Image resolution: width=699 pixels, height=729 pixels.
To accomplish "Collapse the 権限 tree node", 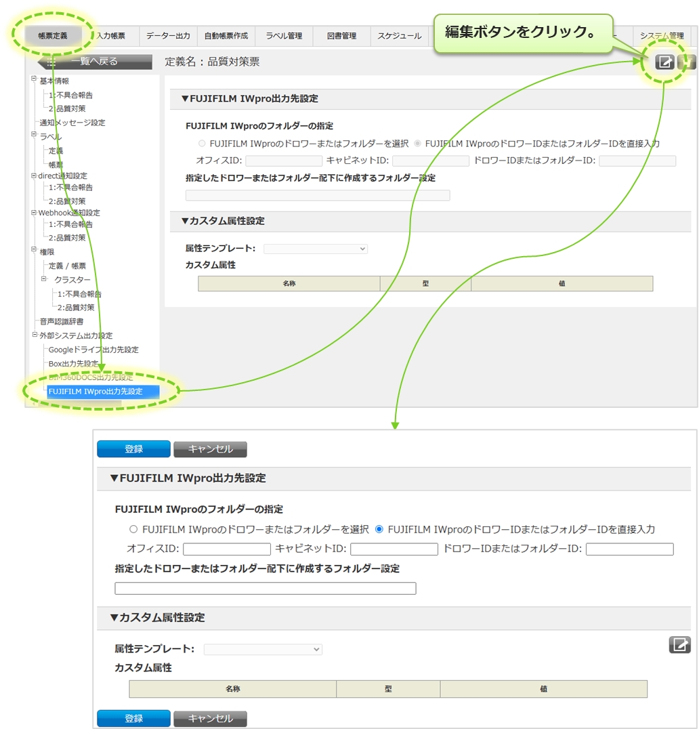I will [x=33, y=250].
